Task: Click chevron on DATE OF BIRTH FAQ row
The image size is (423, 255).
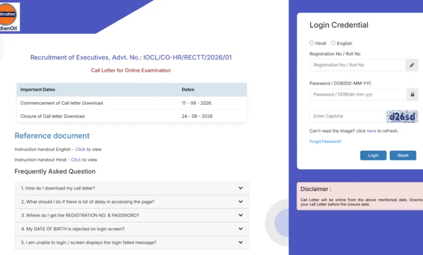Action: coord(240,228)
